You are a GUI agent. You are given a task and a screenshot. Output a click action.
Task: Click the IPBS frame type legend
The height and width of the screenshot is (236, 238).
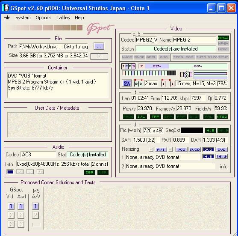(x=129, y=66)
